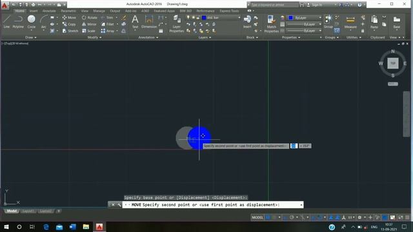Viewport: 413px width, 232px height.
Task: Click the MOVE command line input
Action: pos(212,205)
